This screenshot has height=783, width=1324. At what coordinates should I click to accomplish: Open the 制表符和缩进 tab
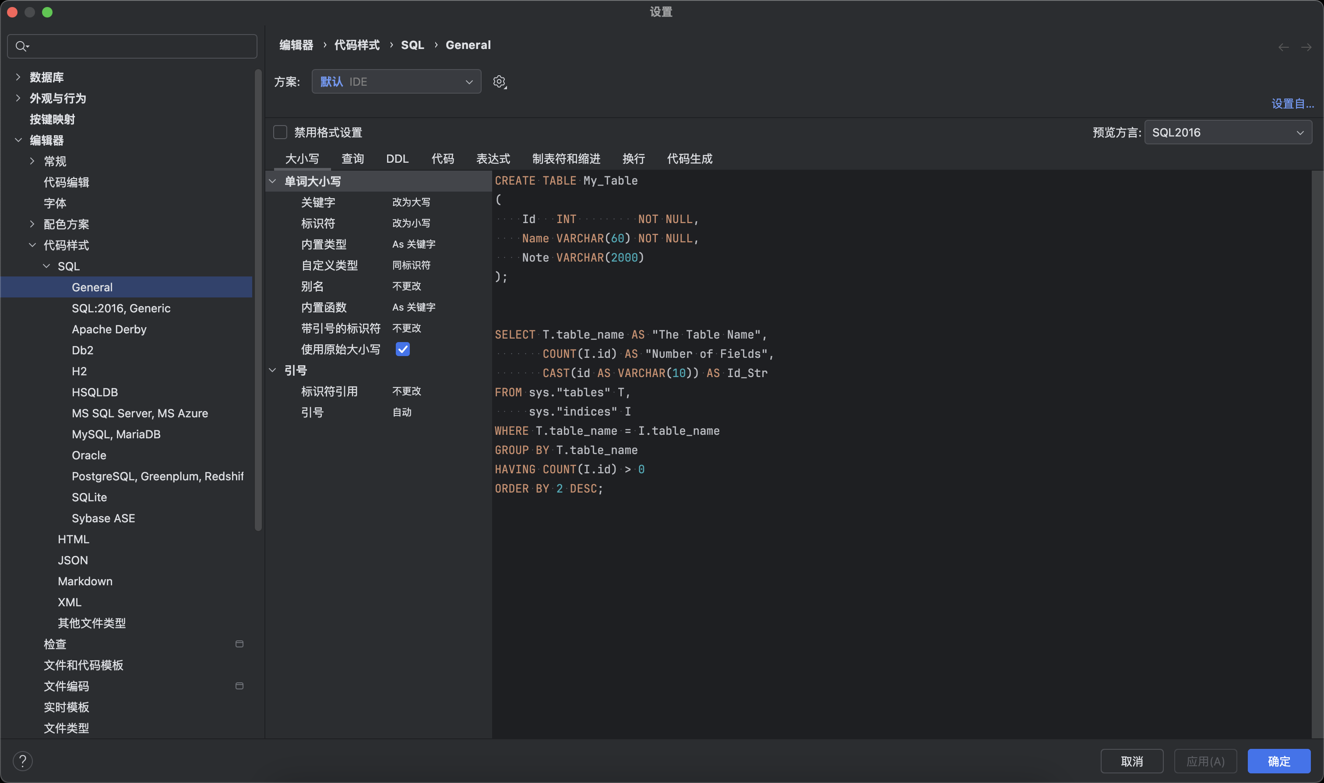tap(566, 159)
